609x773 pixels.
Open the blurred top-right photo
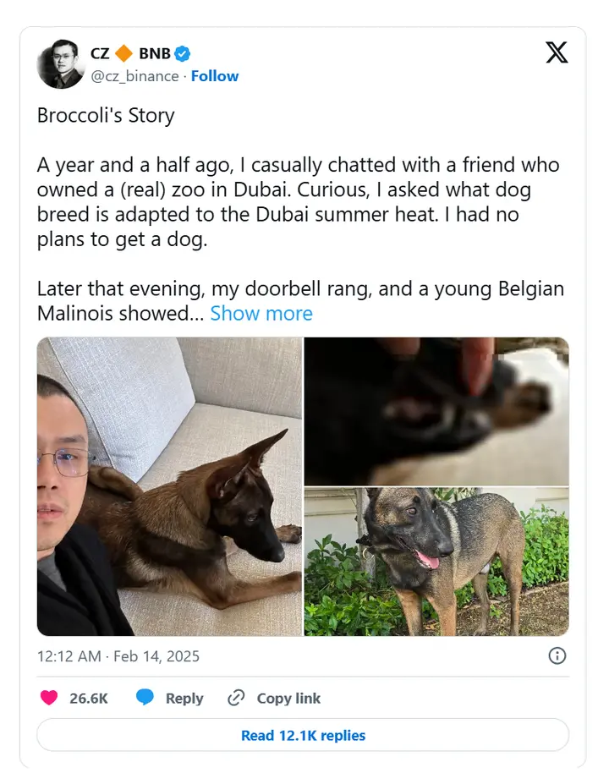click(x=436, y=411)
